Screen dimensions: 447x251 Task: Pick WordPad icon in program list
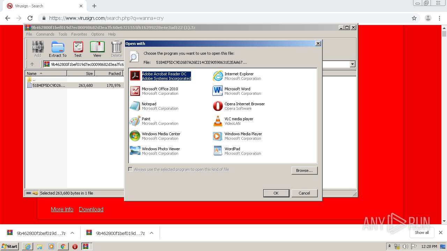[x=218, y=151]
